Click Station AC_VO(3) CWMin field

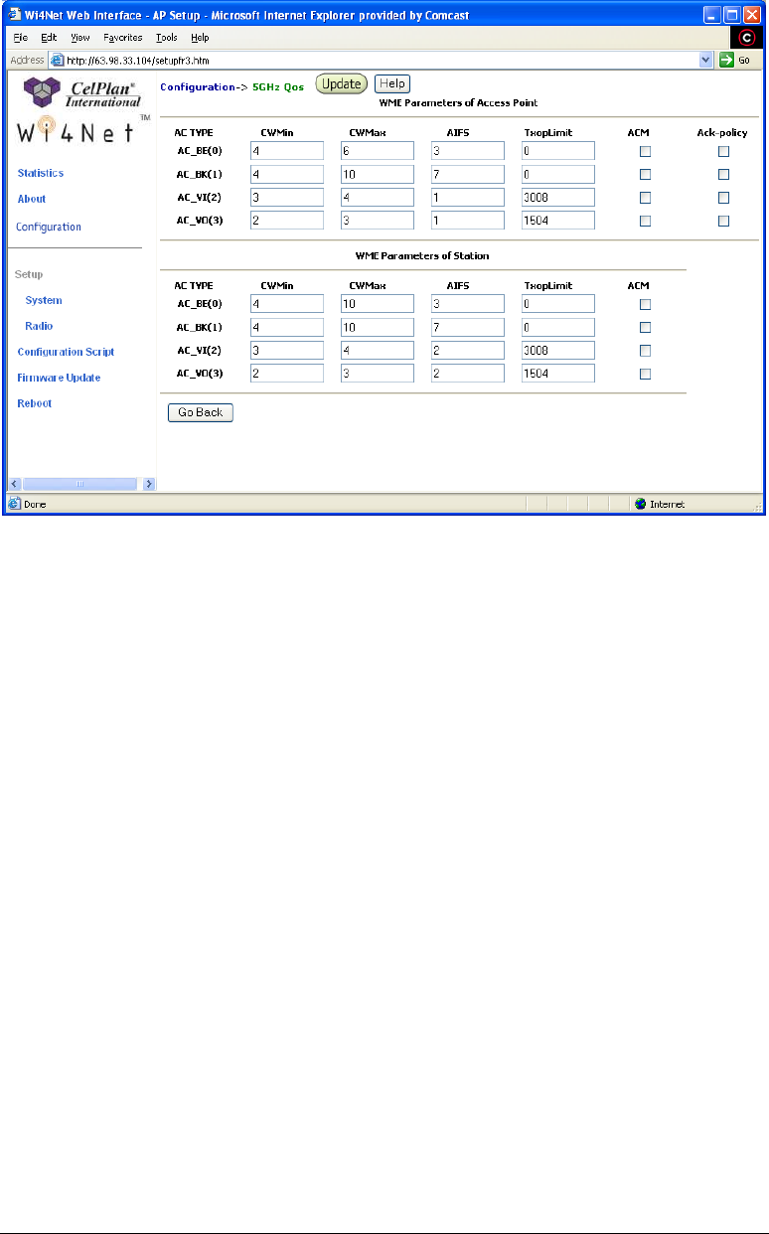point(287,374)
